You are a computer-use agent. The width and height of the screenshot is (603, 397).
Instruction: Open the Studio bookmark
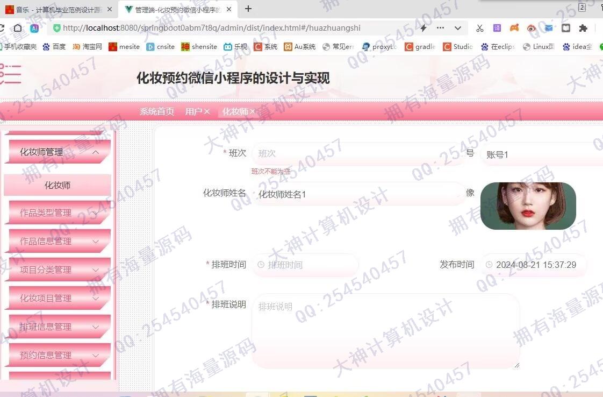(x=458, y=47)
